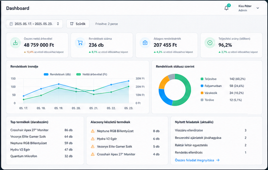Click the 05. 23. blue data point
The width and height of the screenshot is (268, 170).
tap(128, 81)
